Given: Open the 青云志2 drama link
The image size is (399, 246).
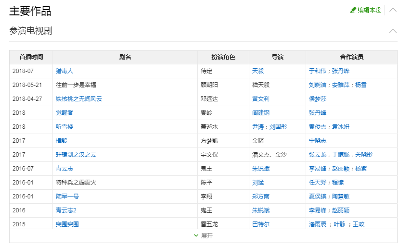Looking at the screenshot, I should pos(66,210).
